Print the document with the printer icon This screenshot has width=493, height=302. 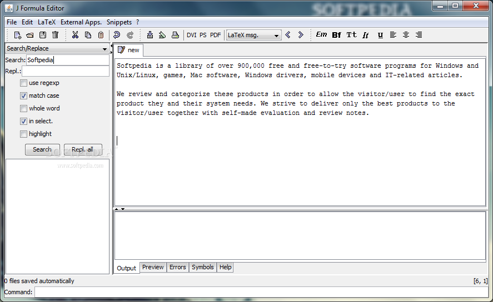pyautogui.click(x=175, y=35)
